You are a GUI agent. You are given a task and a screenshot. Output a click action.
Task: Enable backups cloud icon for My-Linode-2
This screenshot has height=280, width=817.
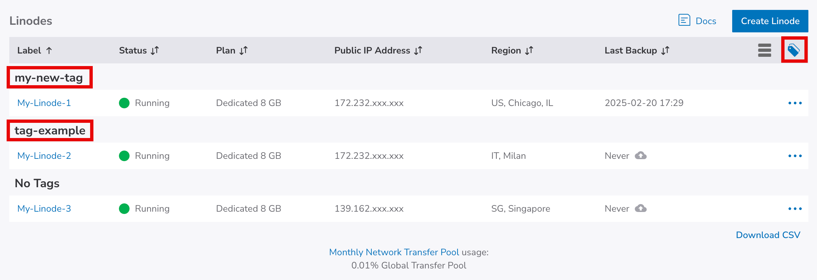[641, 156]
